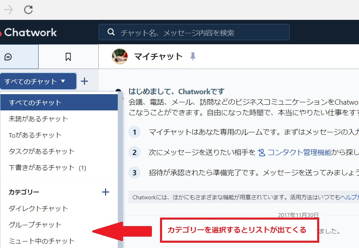Select すべてのチャット in the dropdown list

tap(59, 103)
